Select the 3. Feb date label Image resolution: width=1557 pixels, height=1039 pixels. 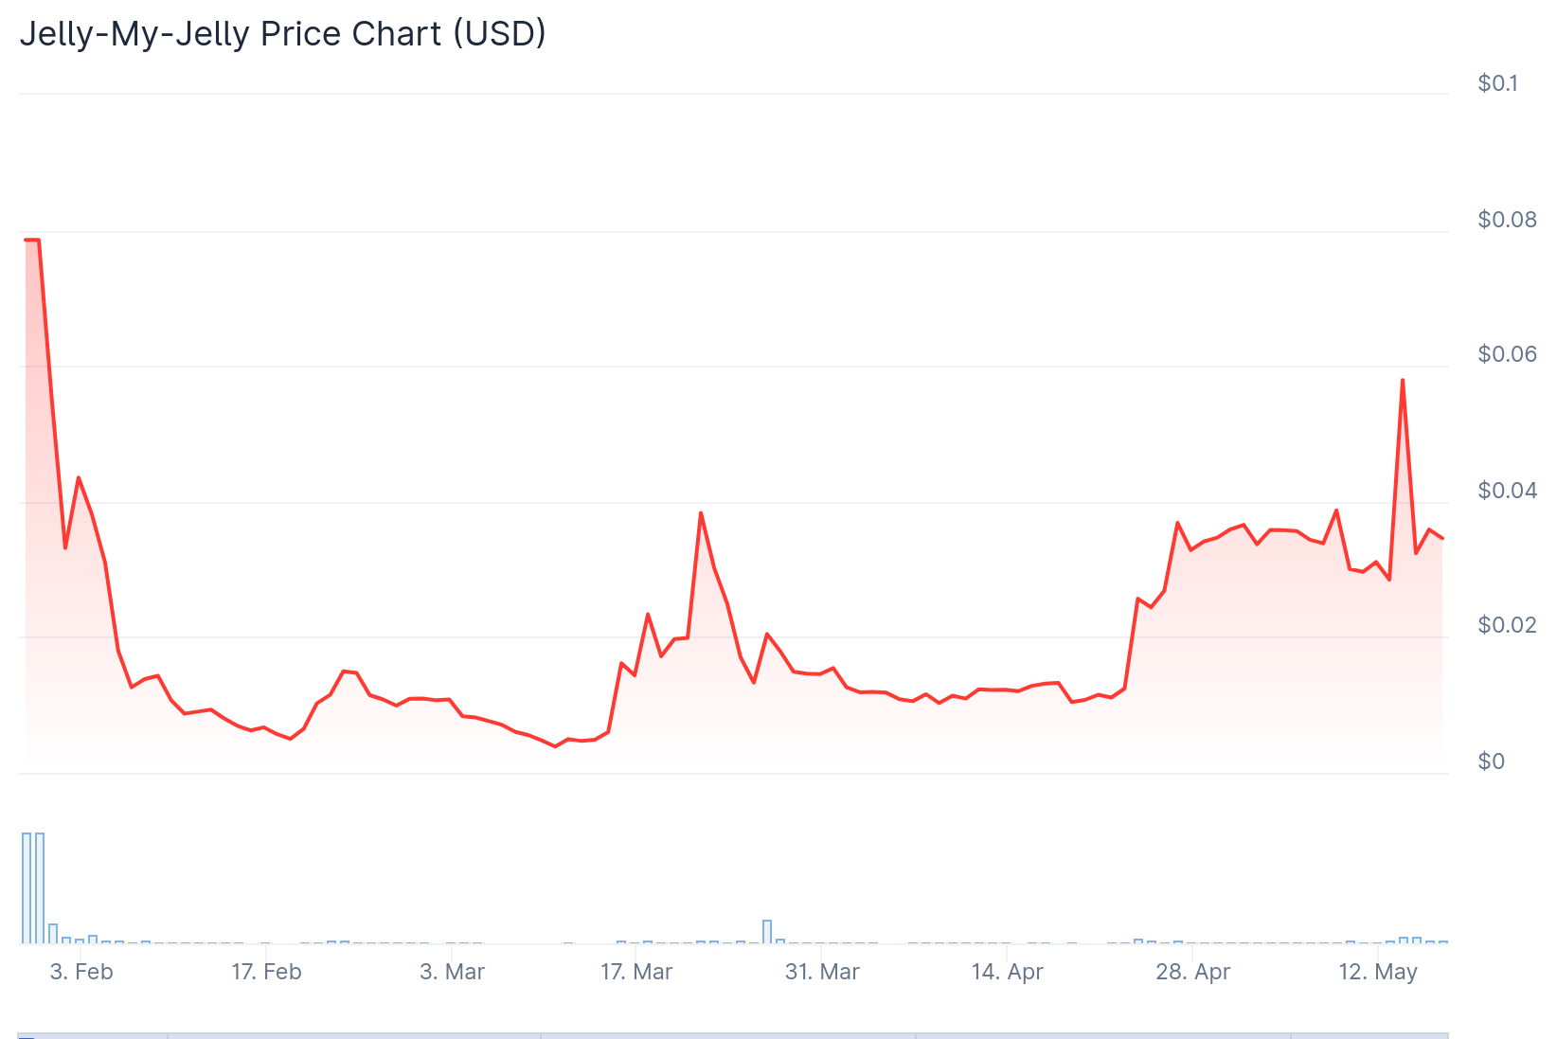[x=81, y=972]
